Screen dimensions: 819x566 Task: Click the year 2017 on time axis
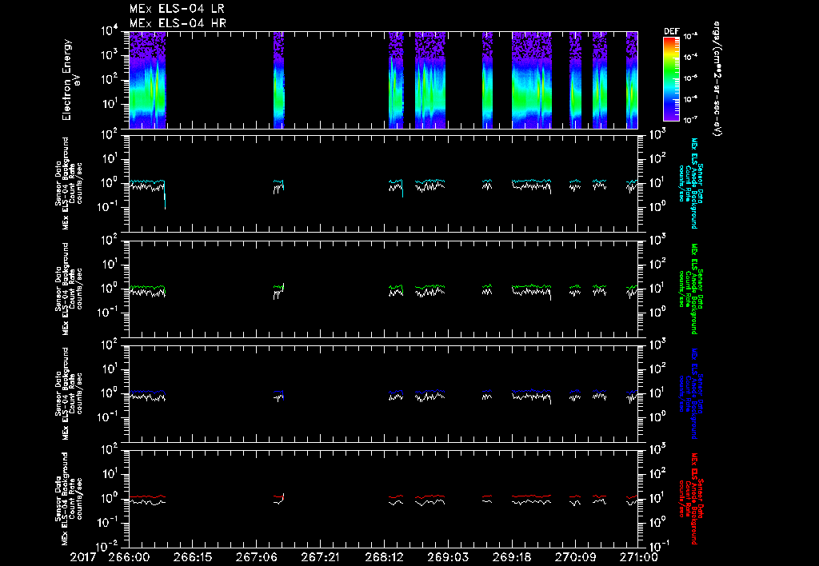pos(83,557)
